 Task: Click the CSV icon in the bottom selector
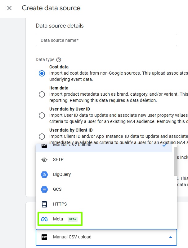[44, 237]
